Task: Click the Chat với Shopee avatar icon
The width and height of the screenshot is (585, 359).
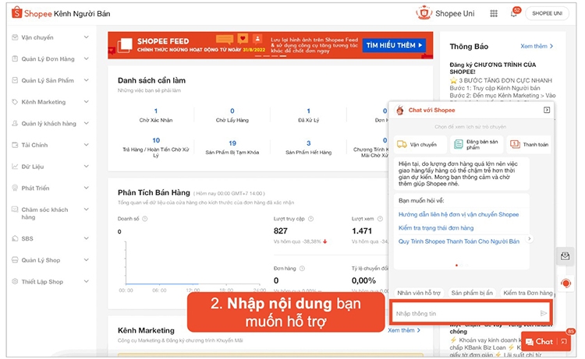Action: click(x=400, y=111)
